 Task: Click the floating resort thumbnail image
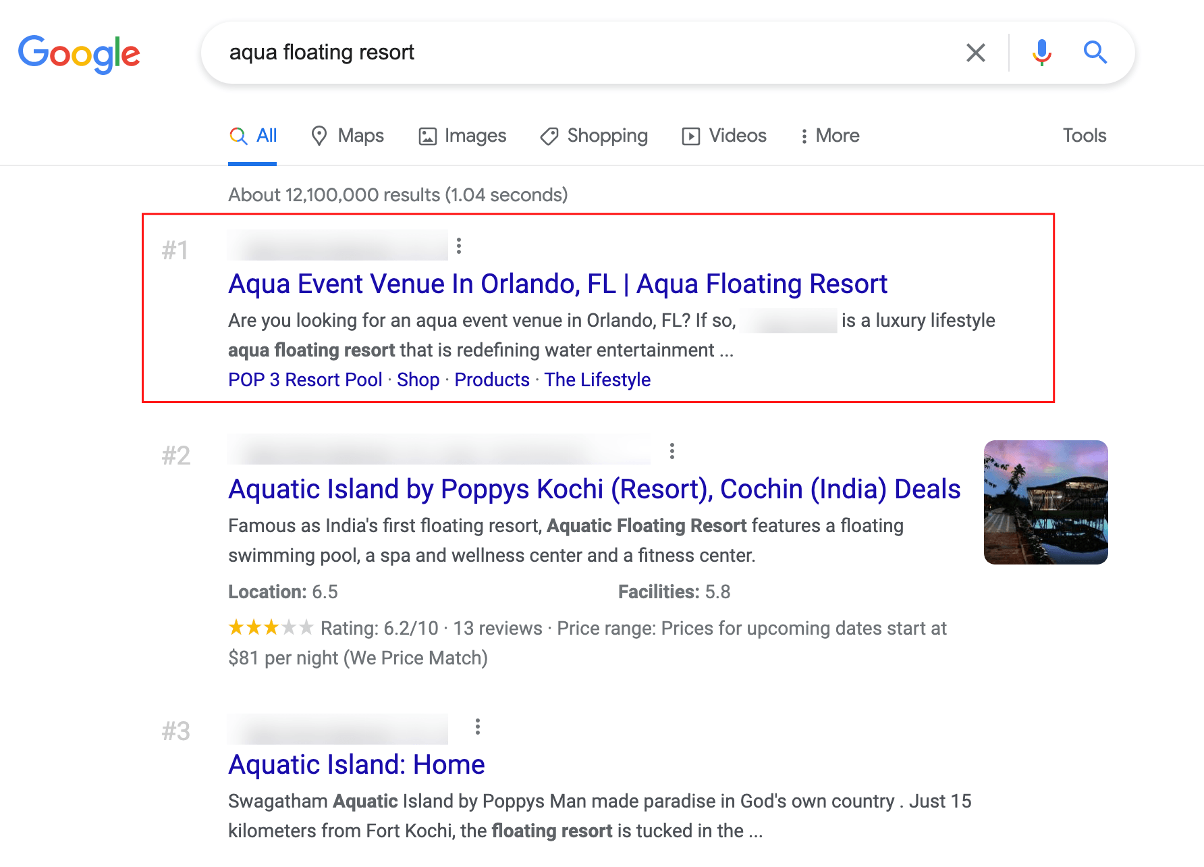point(1045,502)
